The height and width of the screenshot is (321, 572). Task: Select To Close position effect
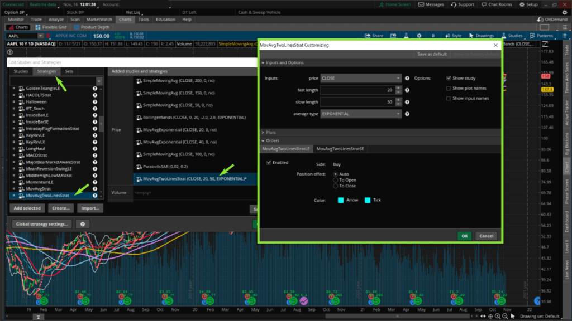click(x=335, y=186)
